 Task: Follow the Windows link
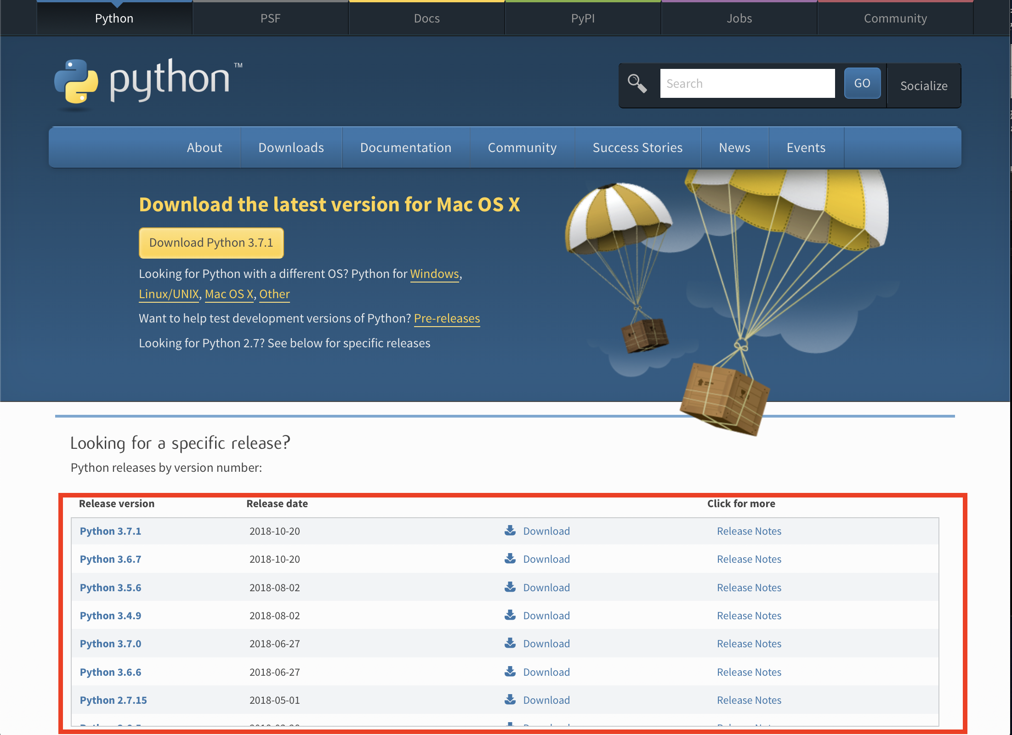point(435,274)
